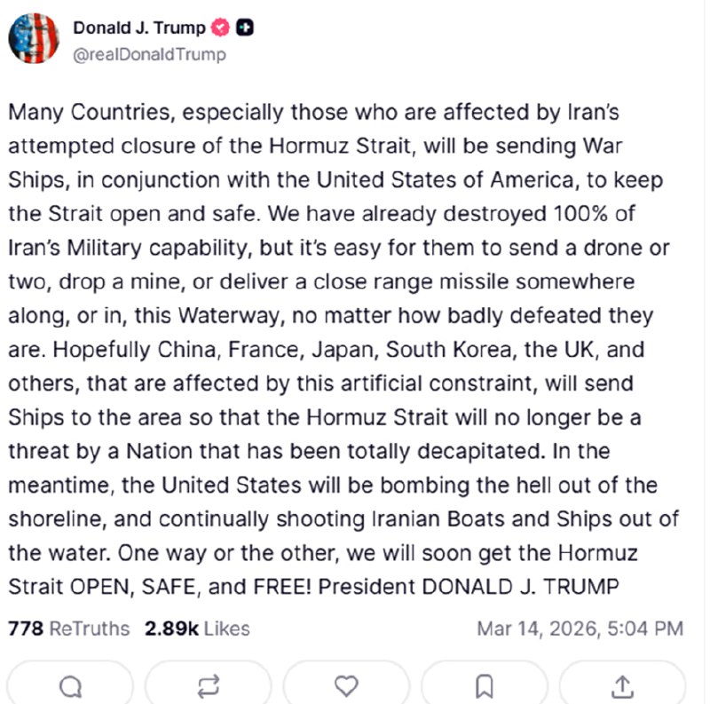Screen dimensions: 710x704
Task: Visit the @realDonaldTrump handle link
Action: [x=149, y=54]
